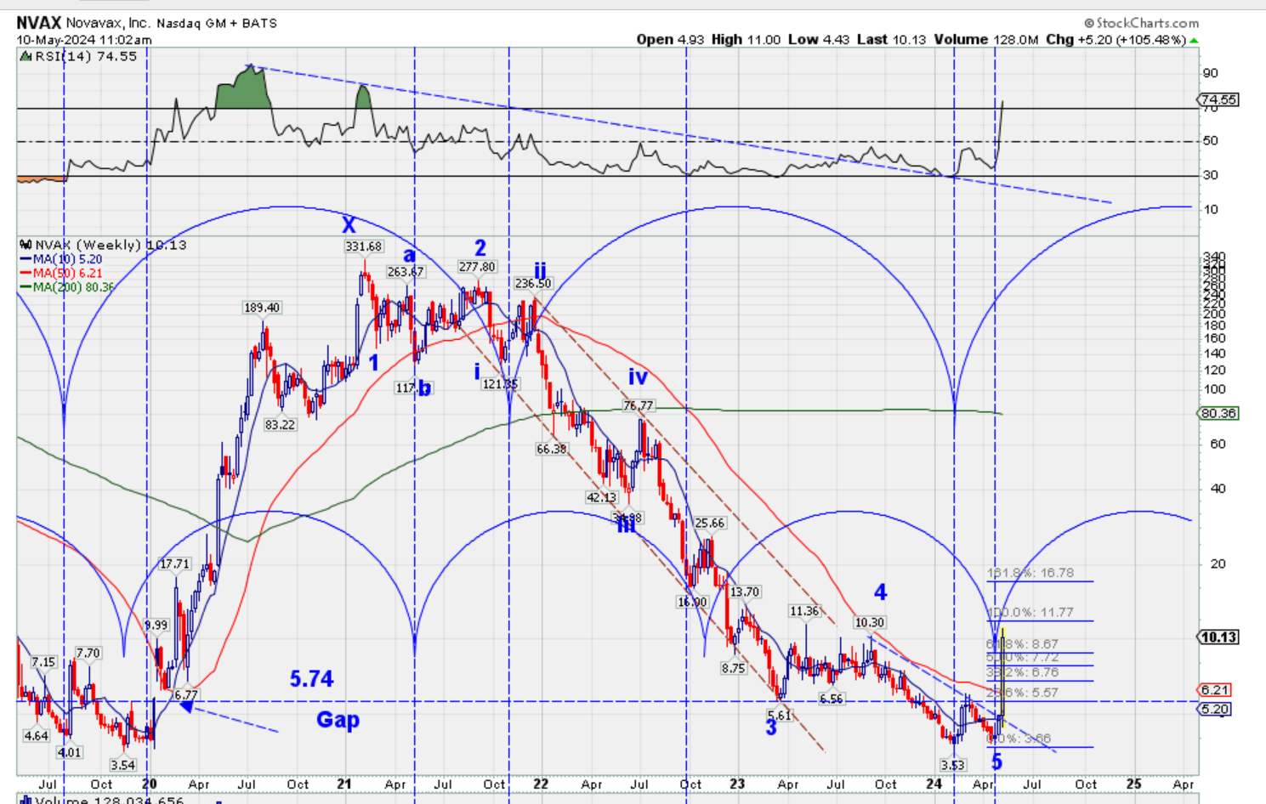
Task: Click the 80.36 green tag on price axis
Action: [1219, 413]
